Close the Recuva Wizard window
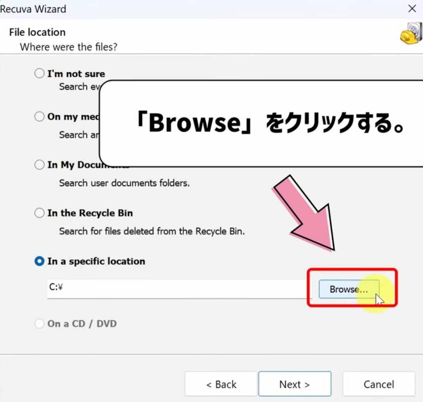 pyautogui.click(x=412, y=9)
